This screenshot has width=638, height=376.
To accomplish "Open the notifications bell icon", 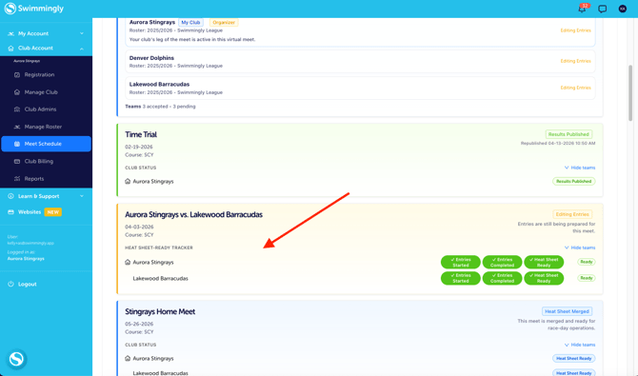I will (582, 9).
